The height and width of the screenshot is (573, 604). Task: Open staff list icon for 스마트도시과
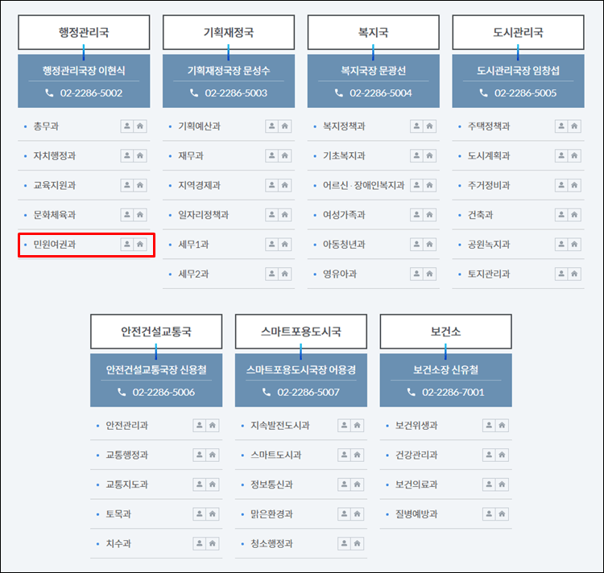tap(344, 455)
